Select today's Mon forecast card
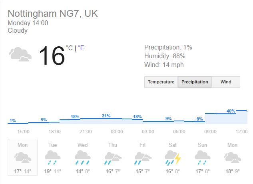This screenshot has height=184, width=253. [23, 158]
